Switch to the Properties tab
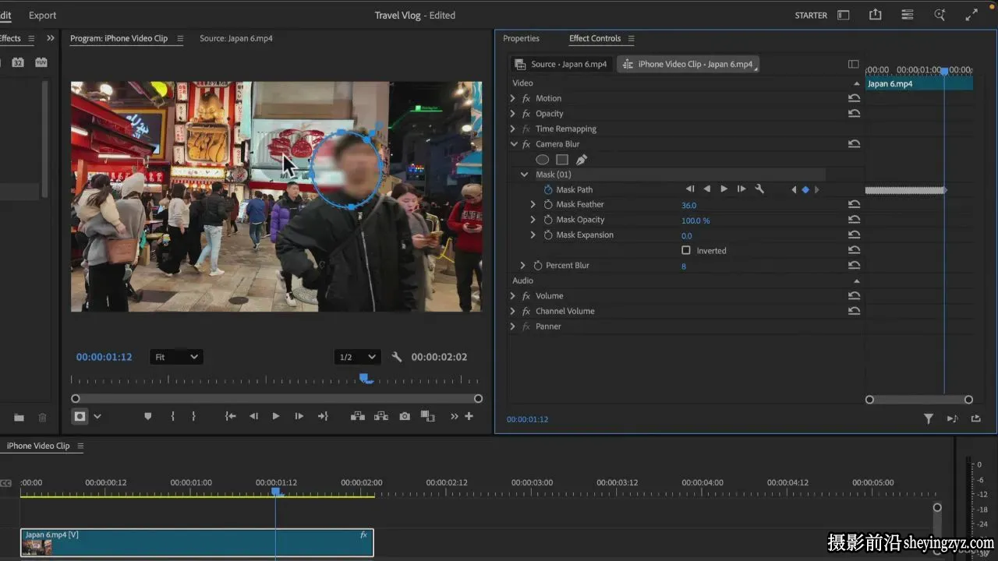The width and height of the screenshot is (998, 561). click(x=521, y=38)
